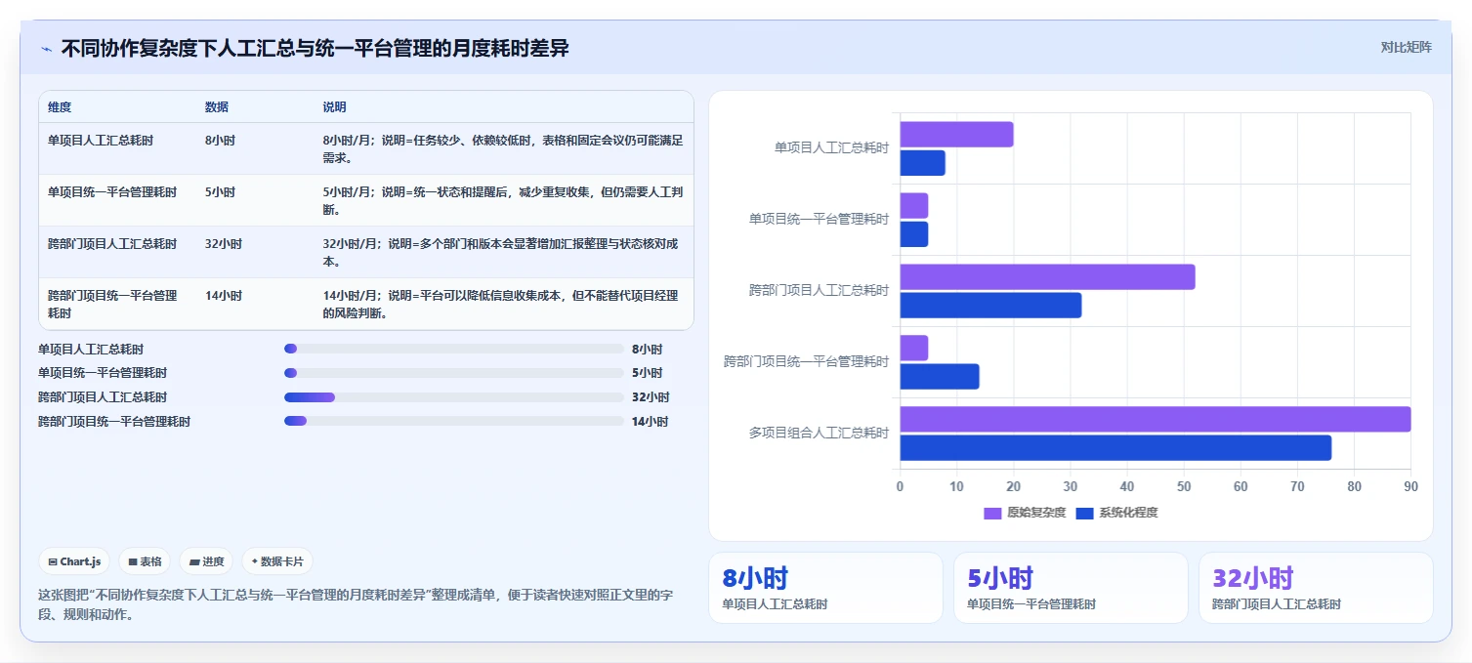Click the 8小时 cell in the table
Image resolution: width=1472 pixels, height=663 pixels.
click(x=220, y=141)
